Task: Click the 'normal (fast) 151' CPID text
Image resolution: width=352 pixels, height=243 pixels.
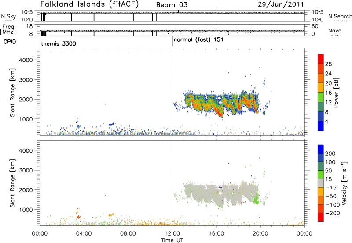Action: pos(198,39)
